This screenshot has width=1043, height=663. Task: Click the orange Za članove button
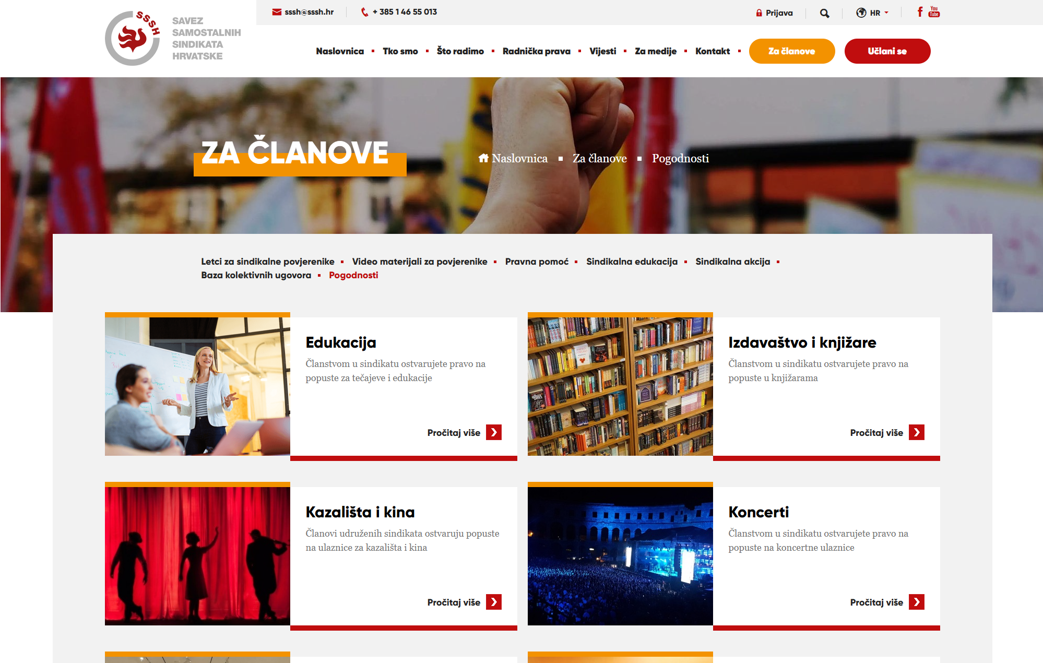tap(792, 51)
